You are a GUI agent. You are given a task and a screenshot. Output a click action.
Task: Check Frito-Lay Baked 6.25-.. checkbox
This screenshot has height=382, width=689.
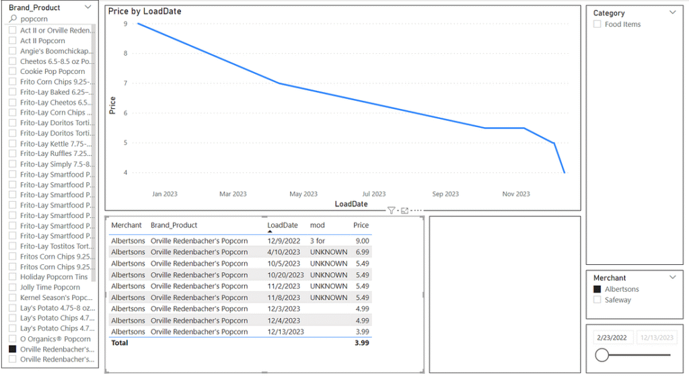pyautogui.click(x=12, y=91)
